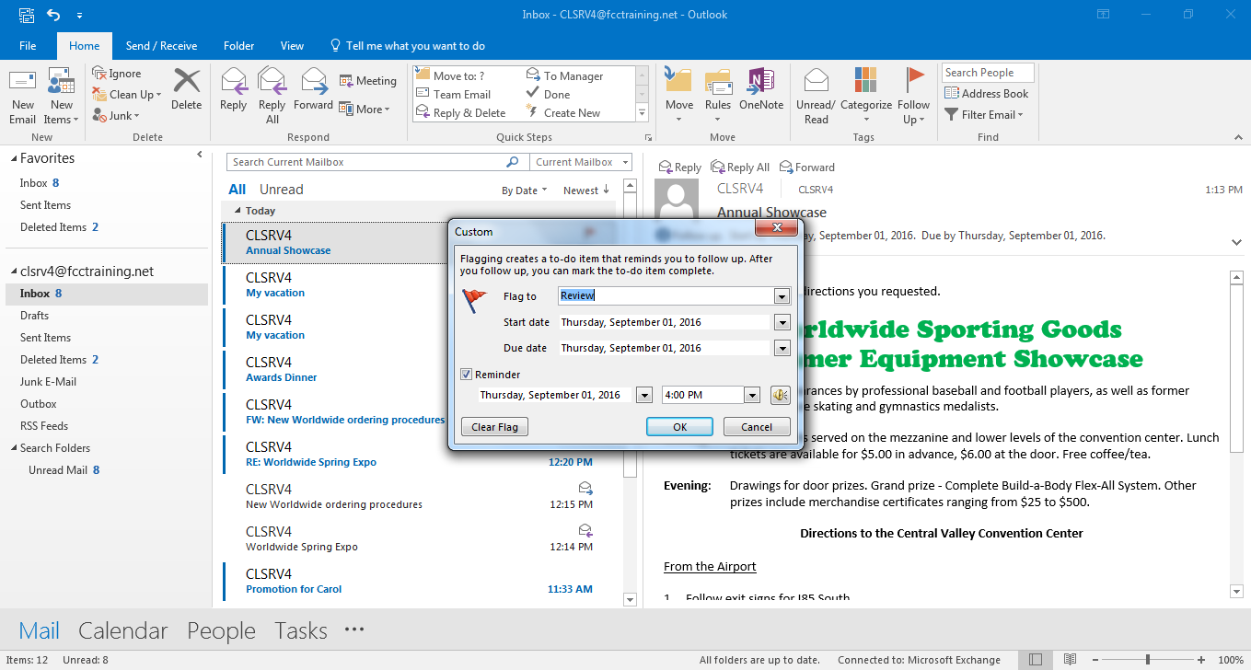Show Unread messages only
Image resolution: width=1251 pixels, height=670 pixels.
coord(281,190)
